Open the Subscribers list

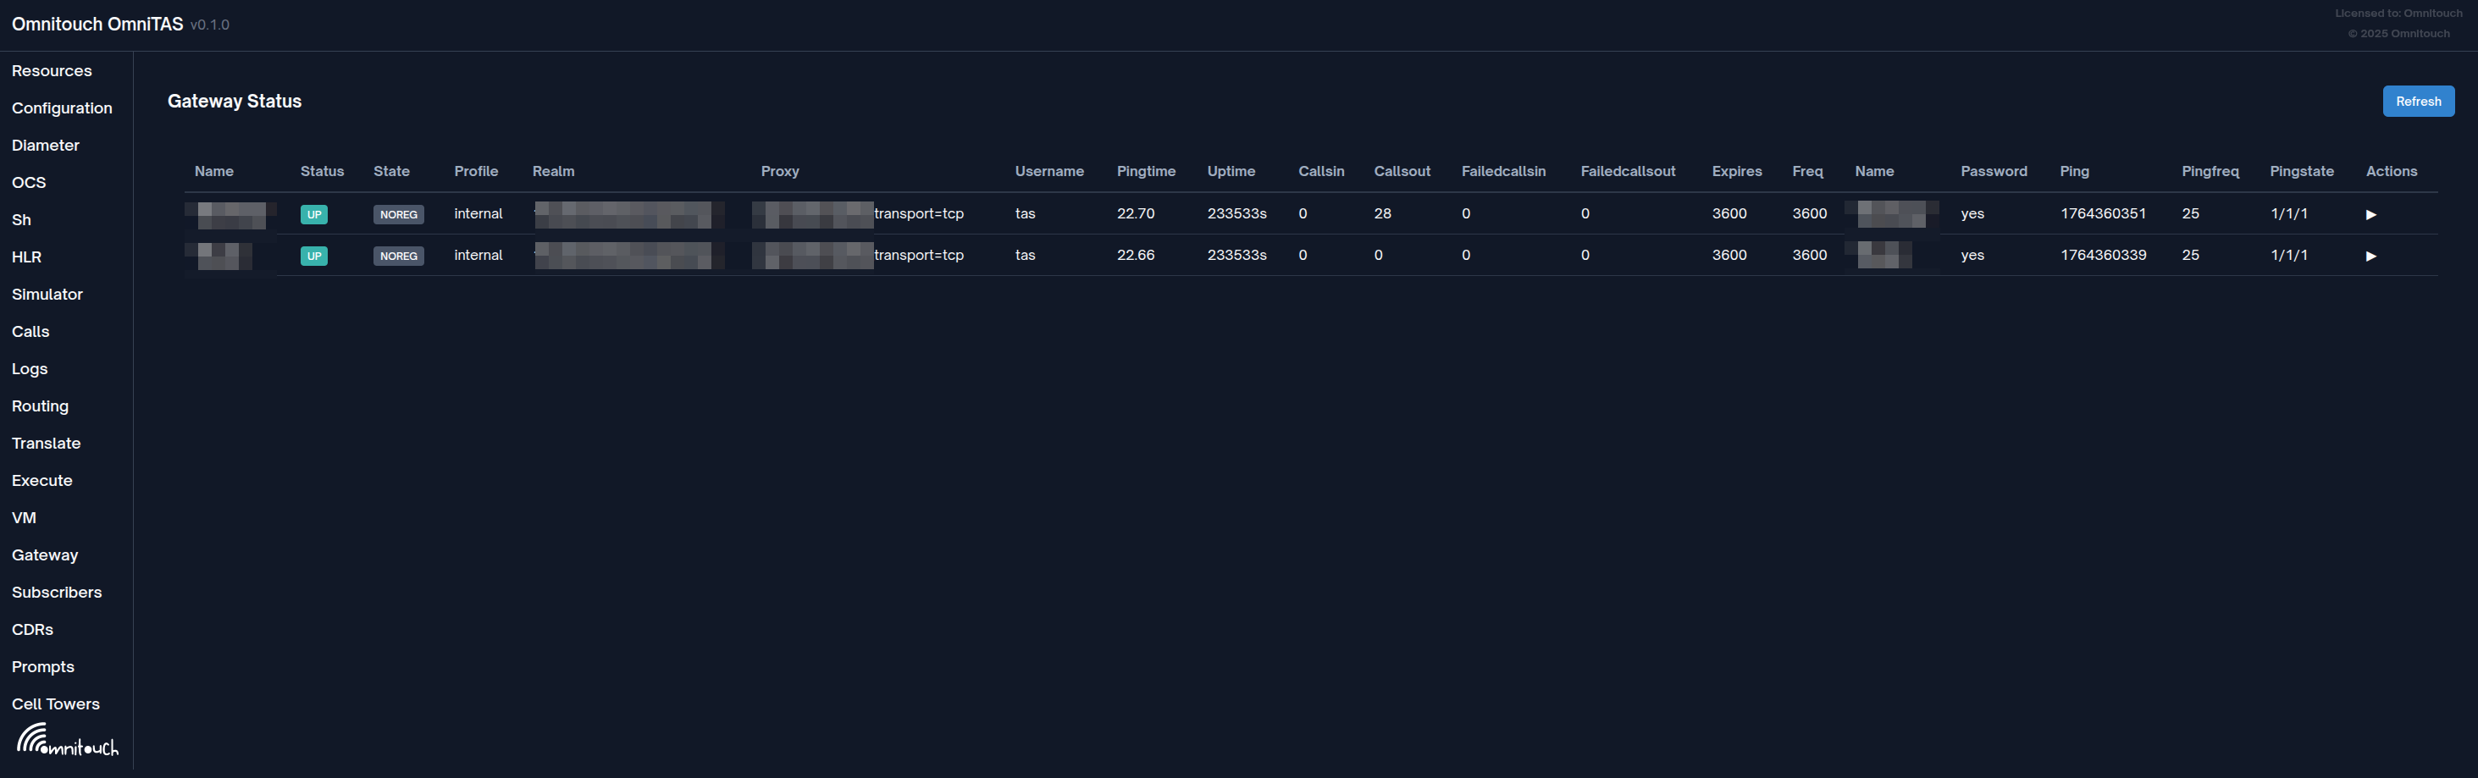pos(57,593)
